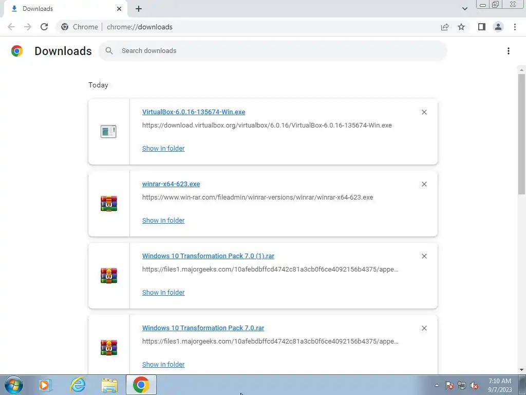Click the Chrome taskbar button
The width and height of the screenshot is (526, 395).
click(141, 385)
